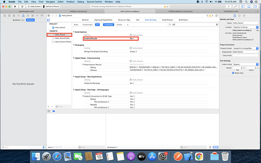
Task: Open the Project Format dropdown
Action: [245, 48]
